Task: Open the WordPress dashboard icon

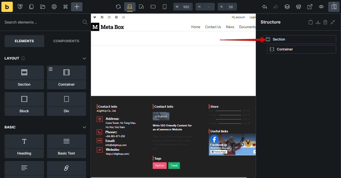Action: coord(298,6)
